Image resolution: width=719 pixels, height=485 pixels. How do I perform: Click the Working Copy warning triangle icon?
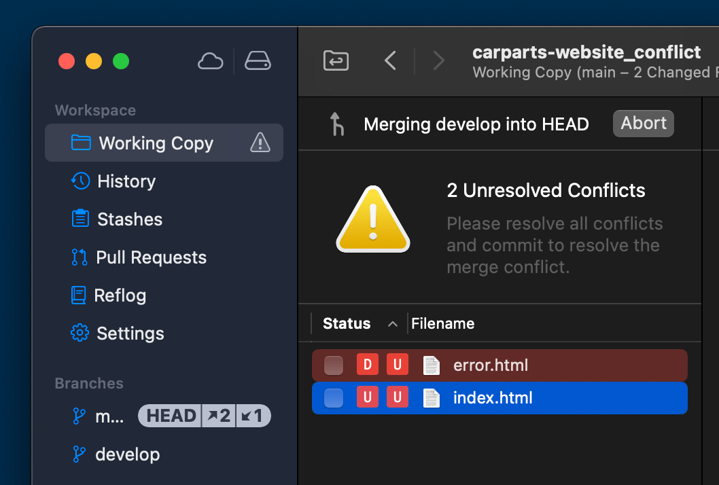pyautogui.click(x=260, y=143)
